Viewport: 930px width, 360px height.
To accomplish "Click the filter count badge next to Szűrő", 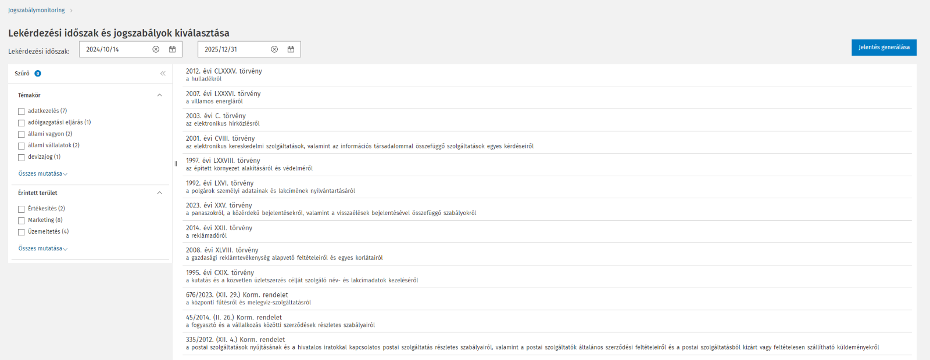I will [x=38, y=74].
